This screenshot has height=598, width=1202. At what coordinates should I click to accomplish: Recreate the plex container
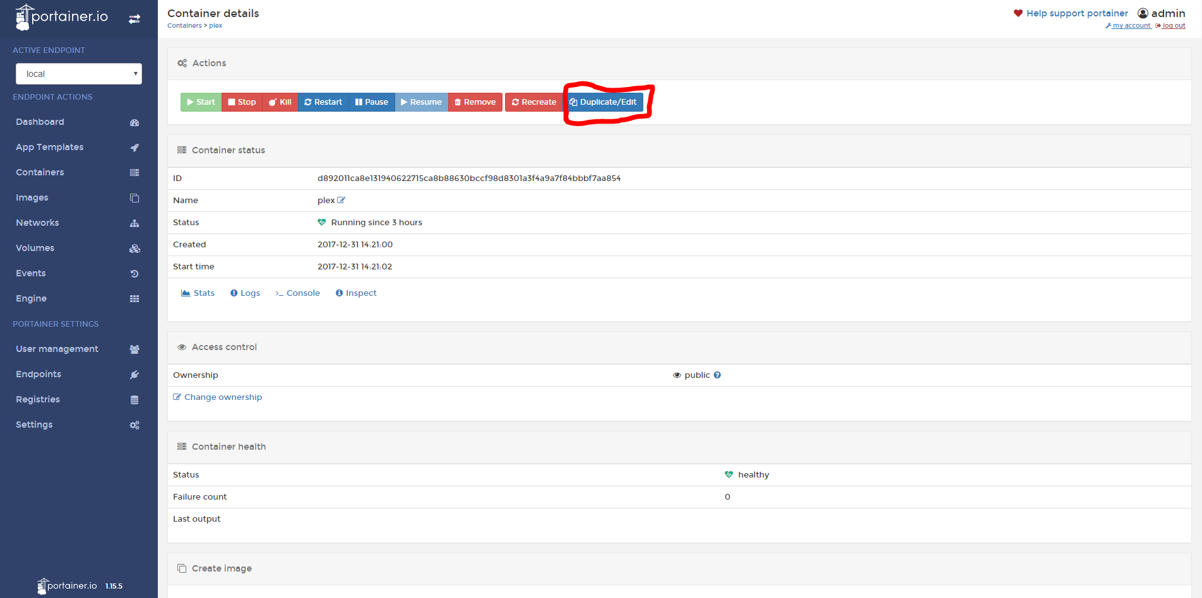click(533, 102)
